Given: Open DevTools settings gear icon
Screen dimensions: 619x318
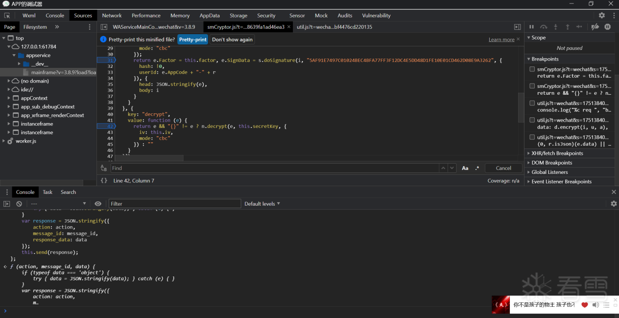Looking at the screenshot, I should (601, 16).
